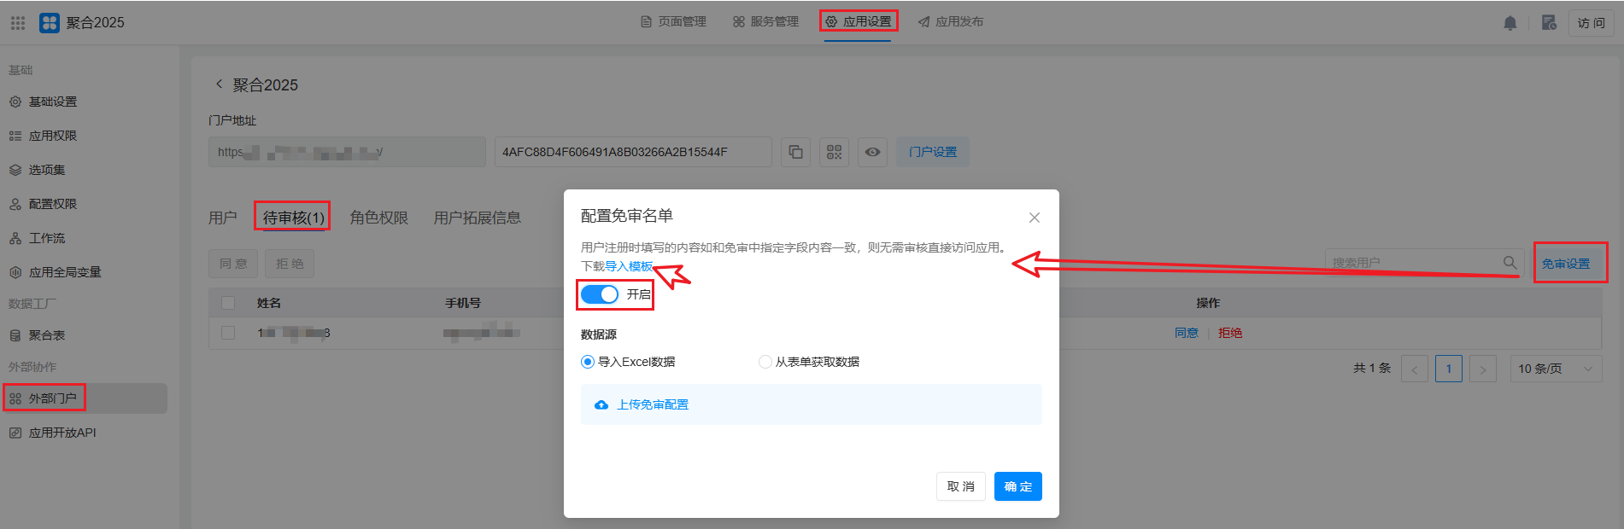This screenshot has width=1624, height=529.
Task: Preview the portal with the eye icon
Action: pos(872,152)
